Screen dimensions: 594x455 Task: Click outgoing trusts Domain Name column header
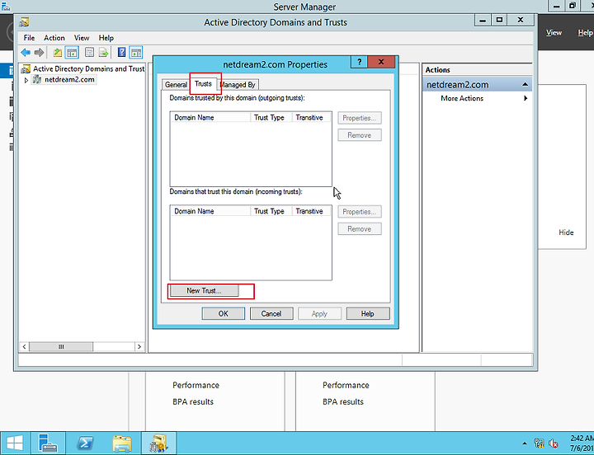210,118
